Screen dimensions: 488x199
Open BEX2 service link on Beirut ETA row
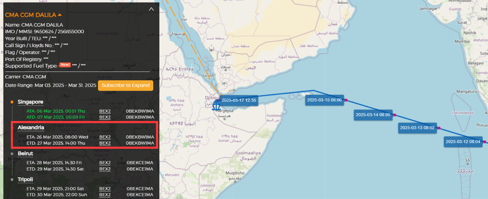(105, 163)
